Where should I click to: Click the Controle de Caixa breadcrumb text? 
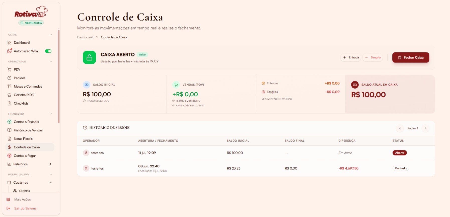pyautogui.click(x=114, y=37)
